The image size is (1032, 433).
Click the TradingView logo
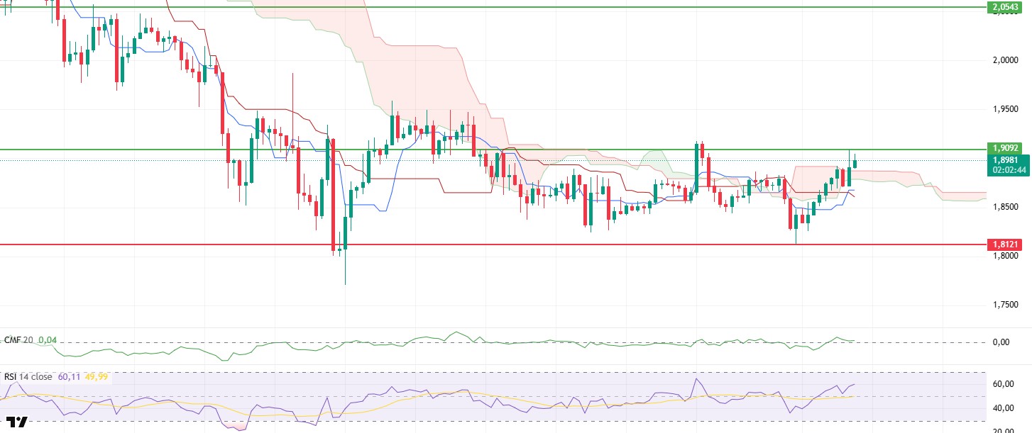tap(20, 422)
